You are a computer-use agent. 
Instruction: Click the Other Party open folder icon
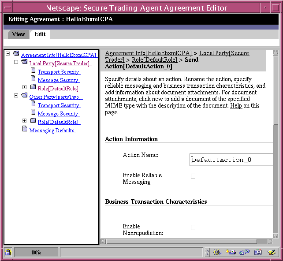[x=24, y=95]
